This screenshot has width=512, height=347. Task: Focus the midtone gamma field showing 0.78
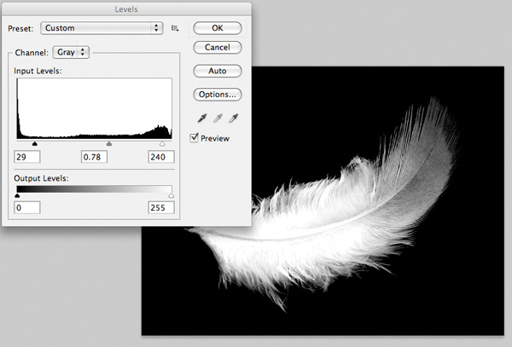click(95, 158)
